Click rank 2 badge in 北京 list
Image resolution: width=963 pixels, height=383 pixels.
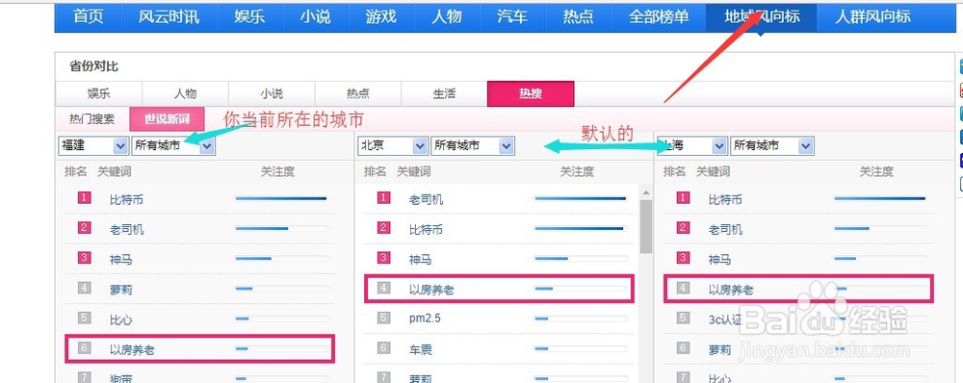tap(384, 228)
